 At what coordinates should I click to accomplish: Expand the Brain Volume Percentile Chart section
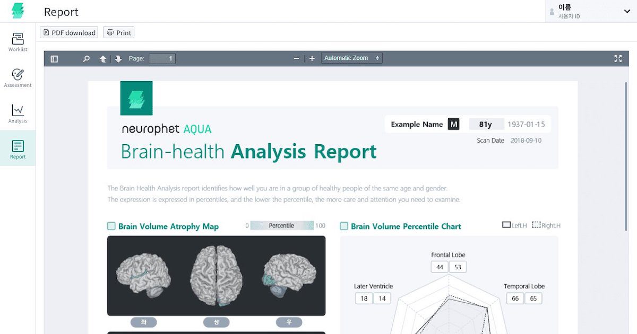tap(343, 226)
